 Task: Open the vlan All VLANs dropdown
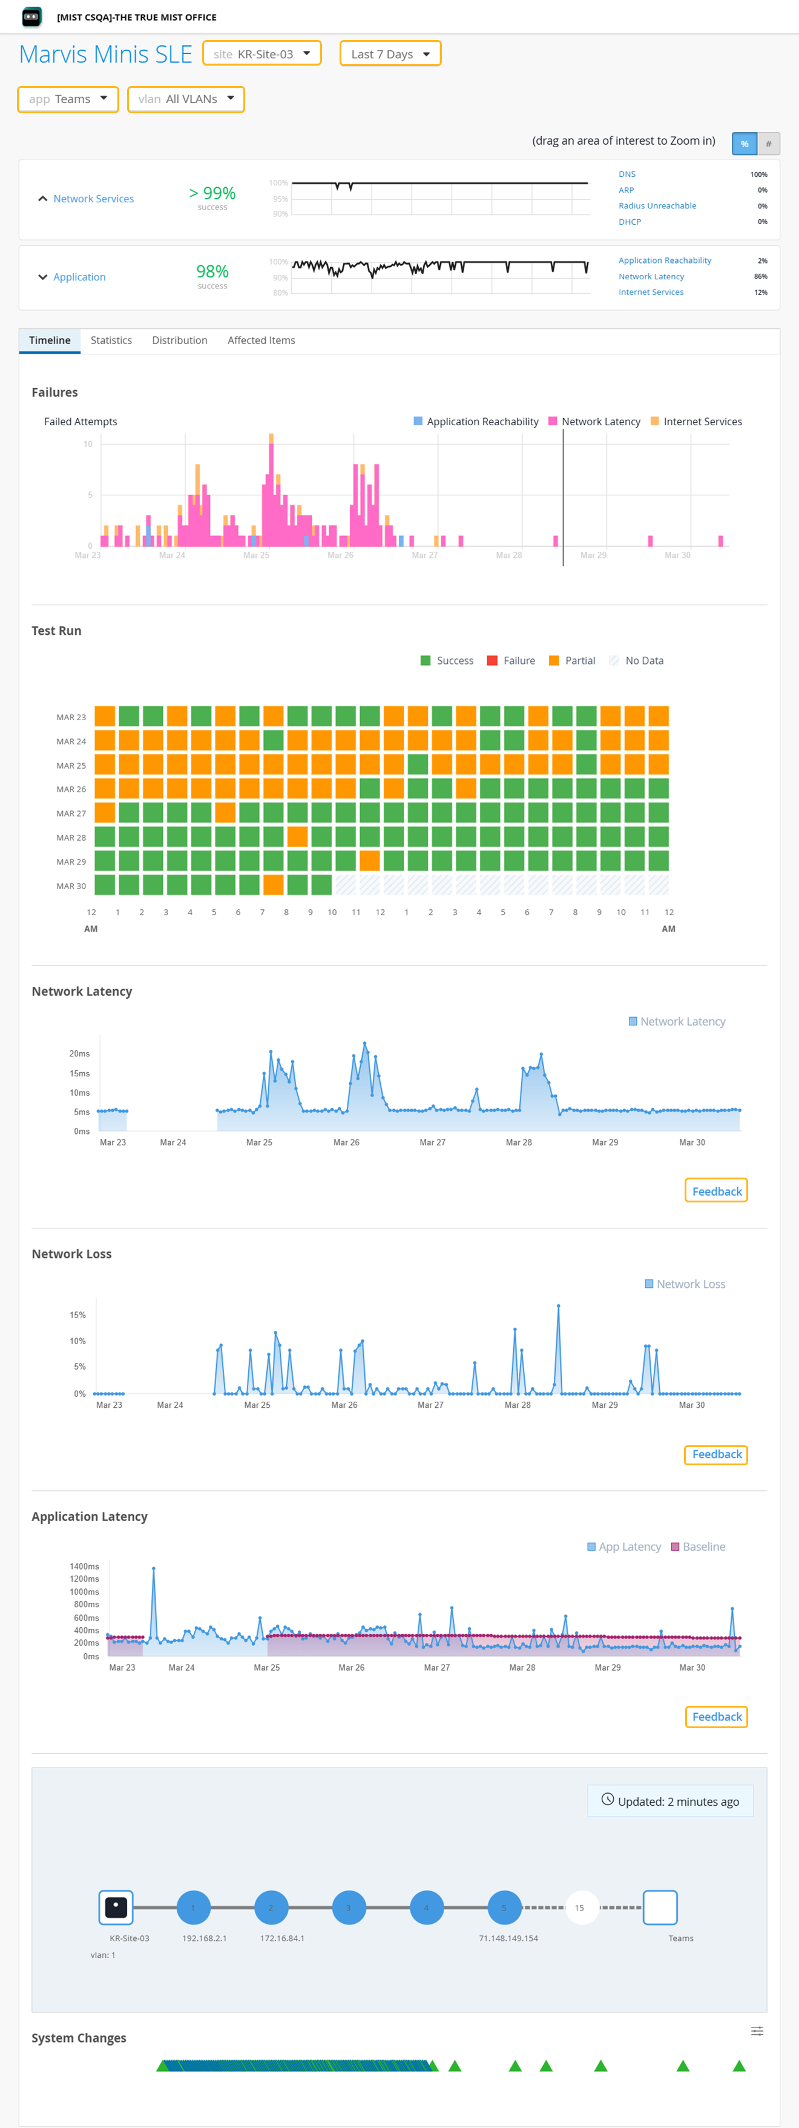tap(186, 99)
